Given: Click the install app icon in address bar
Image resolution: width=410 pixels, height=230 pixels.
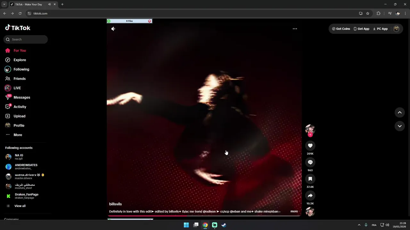Looking at the screenshot, I should (x=361, y=13).
